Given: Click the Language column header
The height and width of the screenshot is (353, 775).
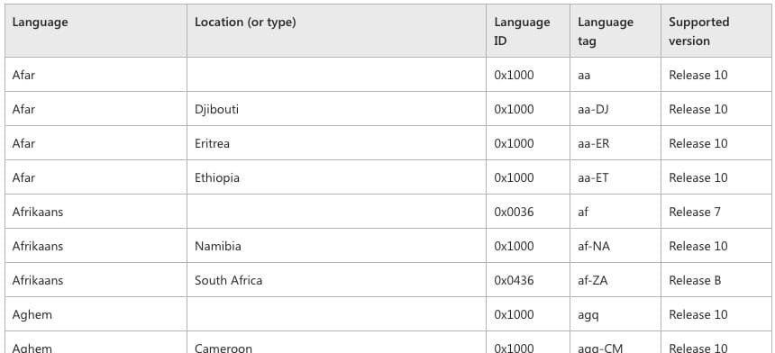Looking at the screenshot, I should 96,31.
